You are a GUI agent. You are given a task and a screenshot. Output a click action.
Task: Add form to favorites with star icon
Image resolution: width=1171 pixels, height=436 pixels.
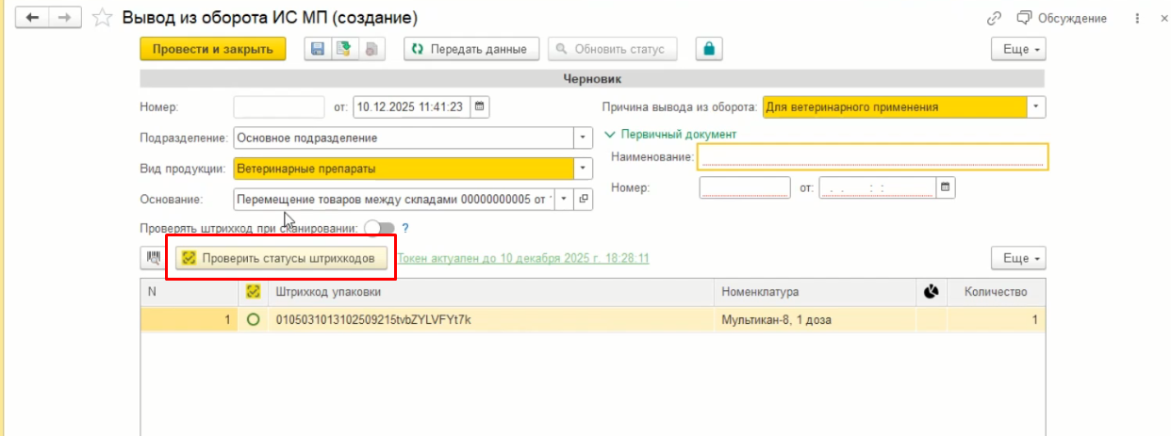pyautogui.click(x=106, y=18)
